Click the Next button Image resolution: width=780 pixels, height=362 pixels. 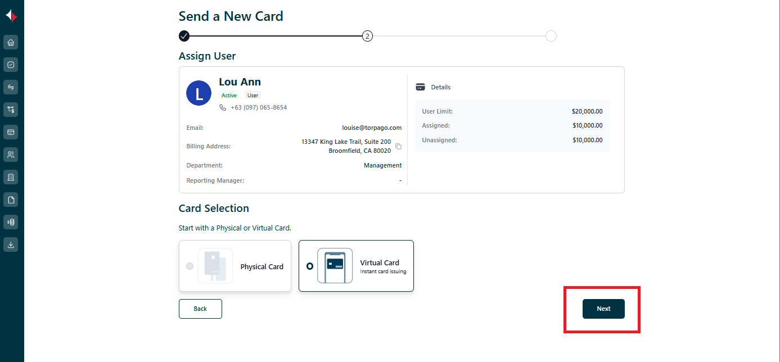pos(603,309)
